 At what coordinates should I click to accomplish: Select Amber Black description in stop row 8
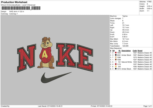pyautogui.click(x=126, y=69)
